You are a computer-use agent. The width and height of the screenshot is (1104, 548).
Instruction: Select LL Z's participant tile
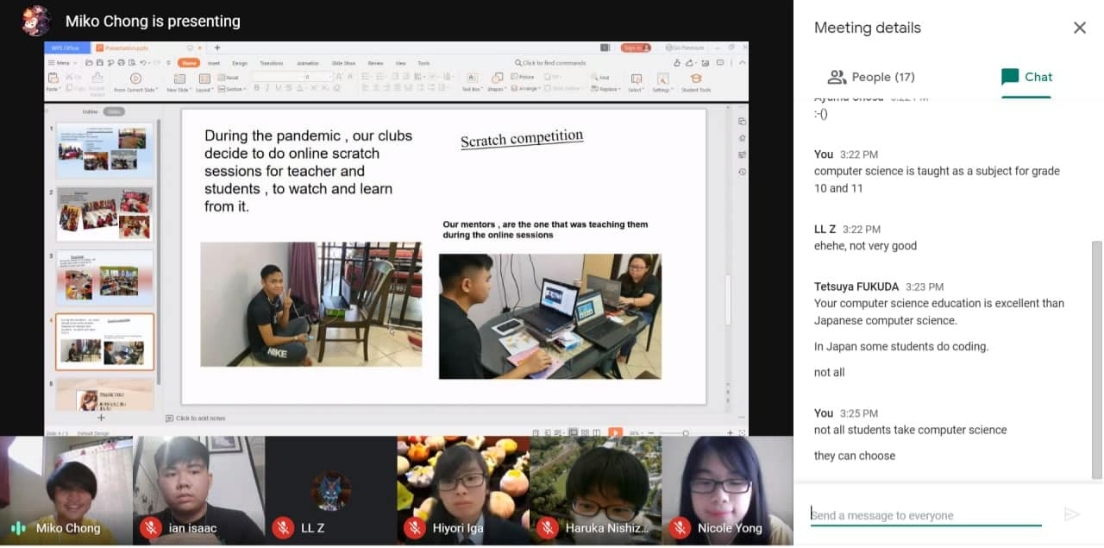(330, 490)
